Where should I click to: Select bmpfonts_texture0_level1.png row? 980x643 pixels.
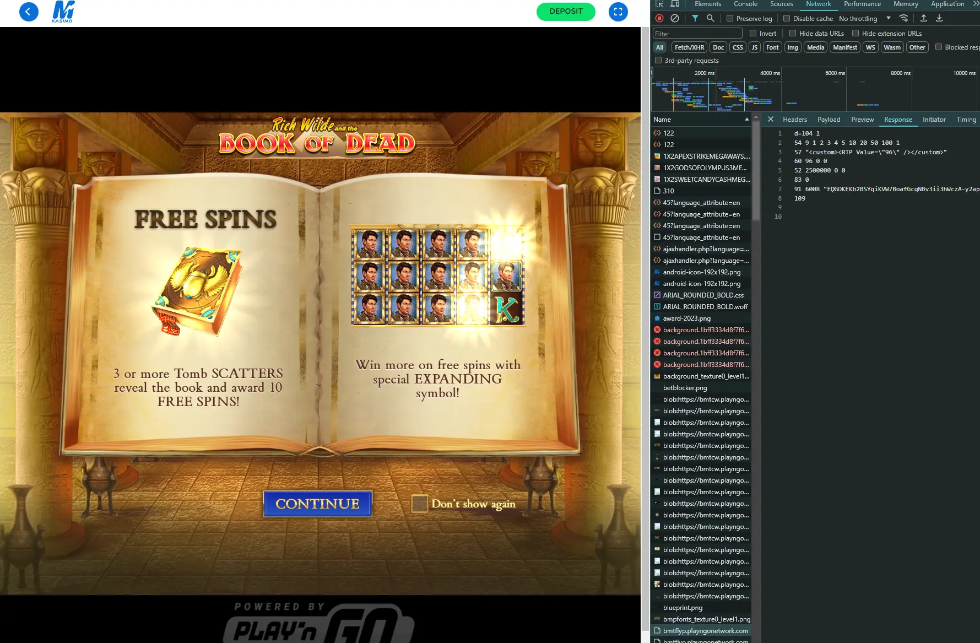click(x=701, y=619)
